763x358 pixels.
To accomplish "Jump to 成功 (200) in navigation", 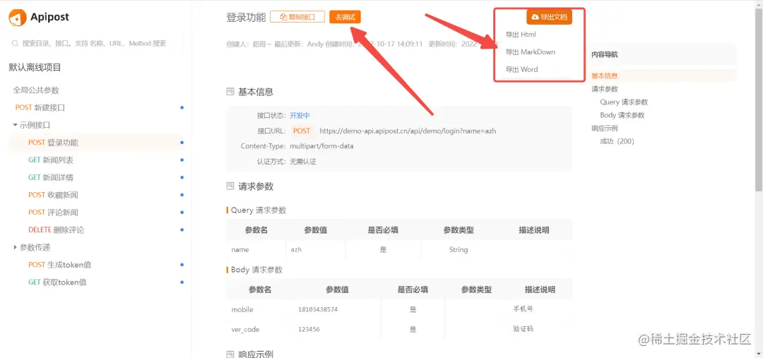I will pyautogui.click(x=617, y=141).
